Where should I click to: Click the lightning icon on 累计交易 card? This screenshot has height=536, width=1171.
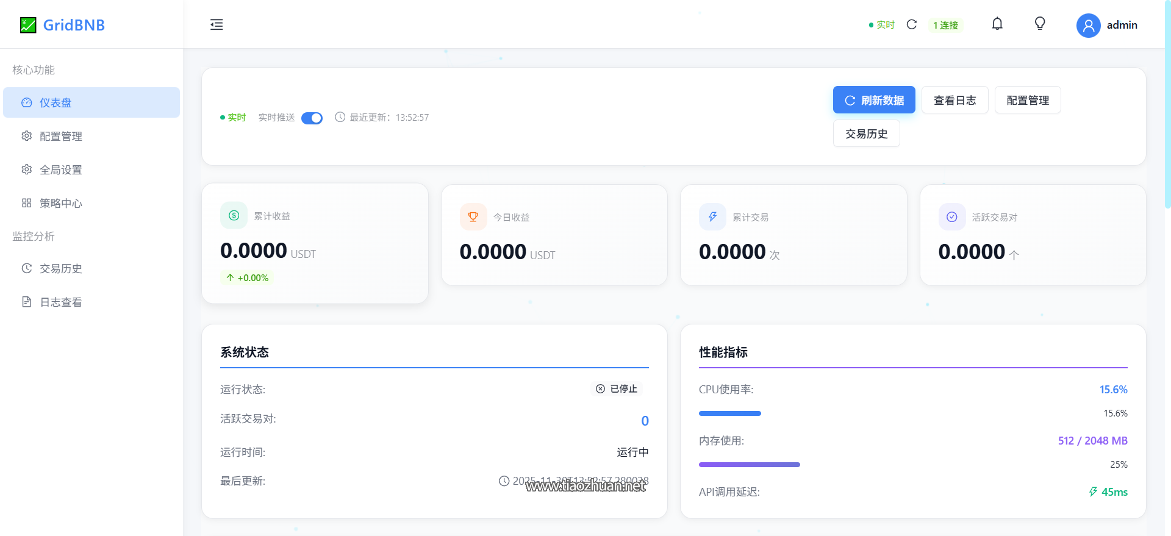tap(712, 216)
